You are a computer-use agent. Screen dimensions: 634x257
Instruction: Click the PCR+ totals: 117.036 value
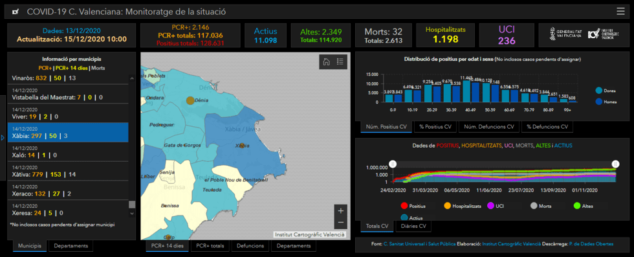(x=190, y=35)
